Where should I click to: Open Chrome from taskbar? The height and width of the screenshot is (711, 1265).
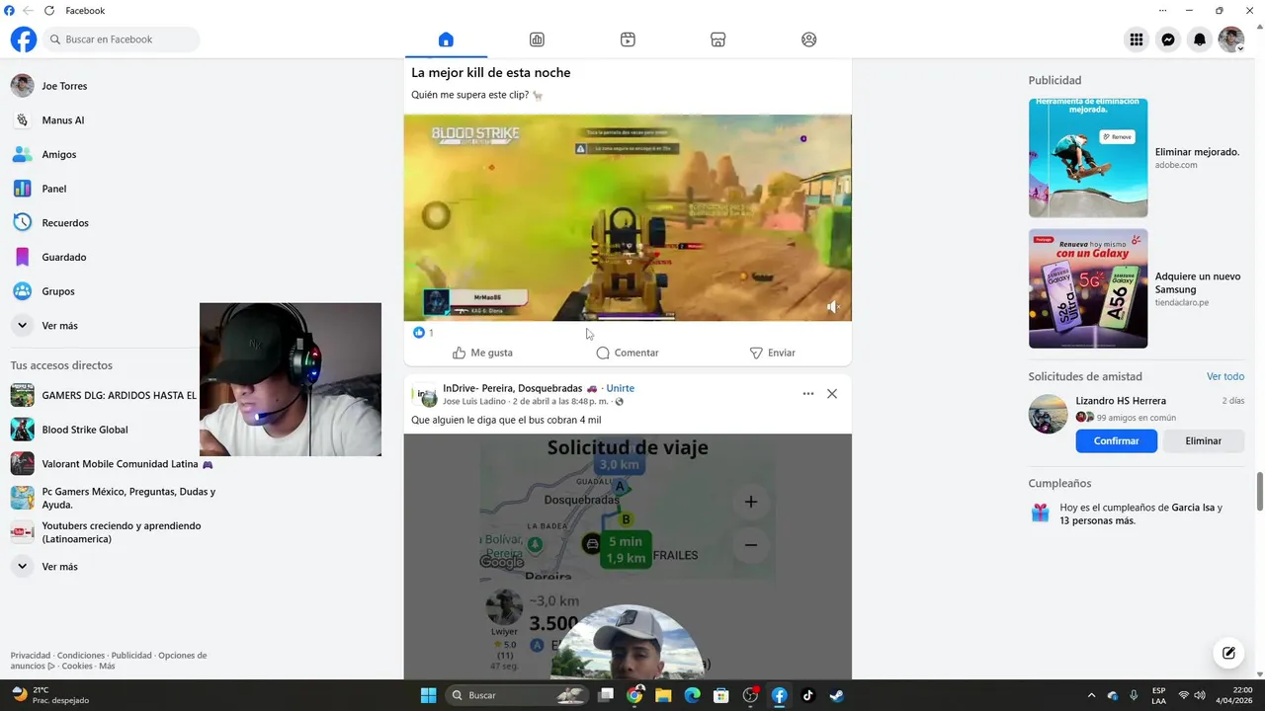click(x=634, y=695)
